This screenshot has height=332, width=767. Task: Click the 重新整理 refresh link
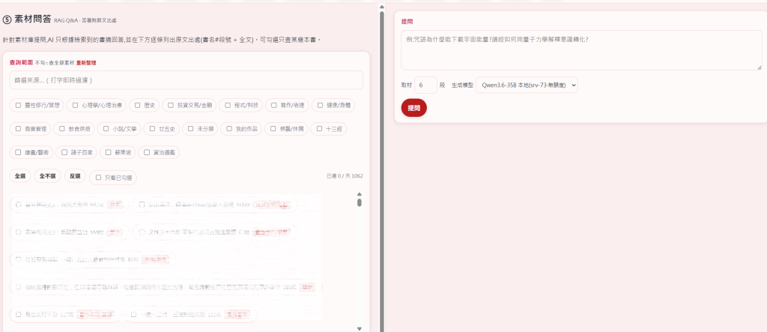(x=86, y=63)
